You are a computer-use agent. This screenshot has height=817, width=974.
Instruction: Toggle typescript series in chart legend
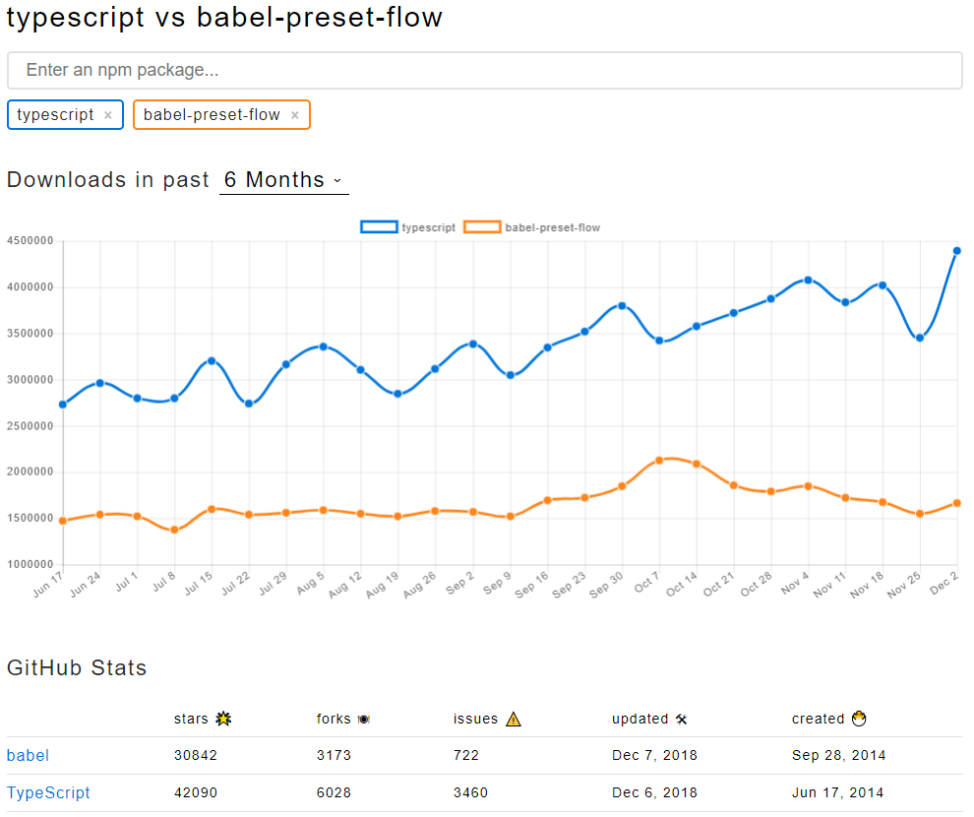click(428, 227)
